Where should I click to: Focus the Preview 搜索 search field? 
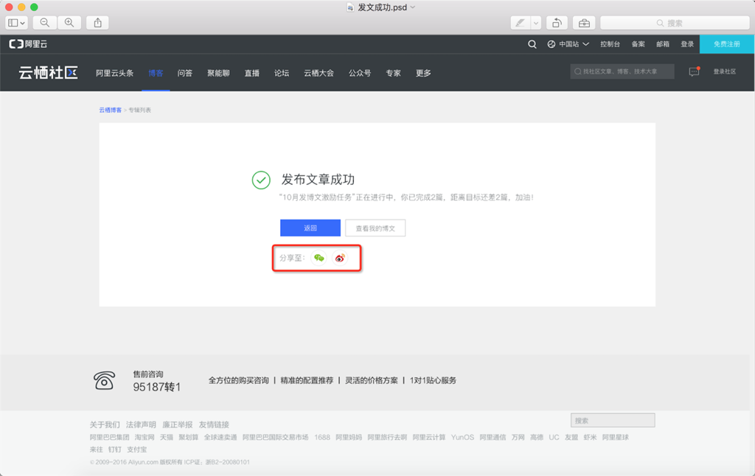pos(675,23)
